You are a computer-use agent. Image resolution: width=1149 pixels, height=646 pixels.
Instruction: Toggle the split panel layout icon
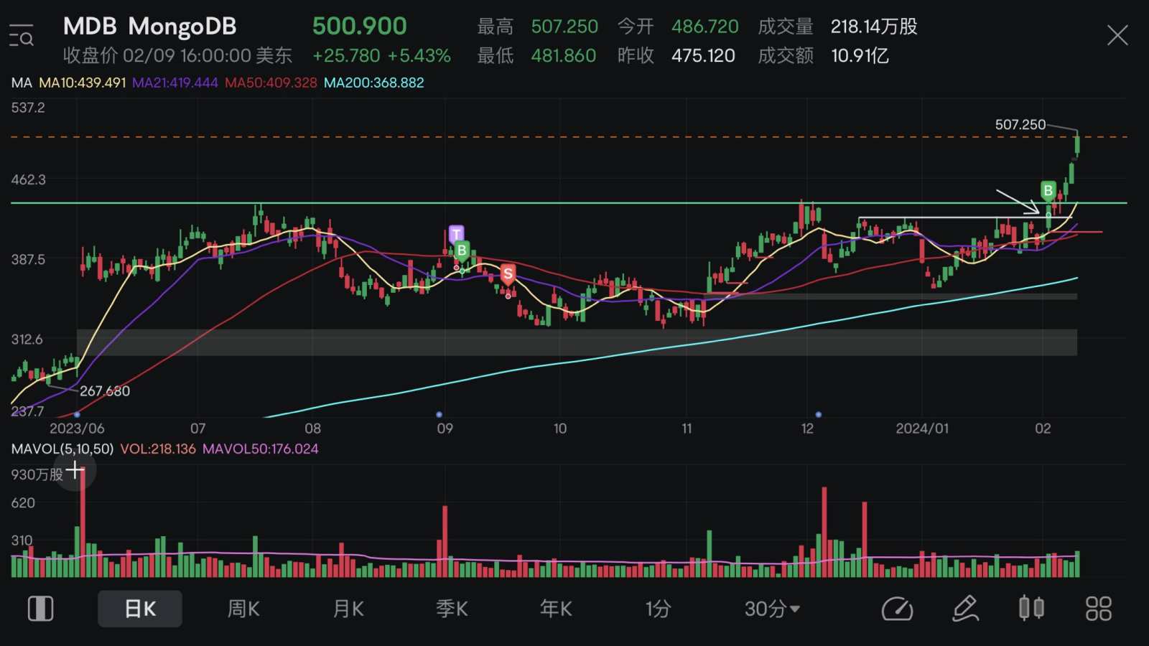pyautogui.click(x=40, y=609)
